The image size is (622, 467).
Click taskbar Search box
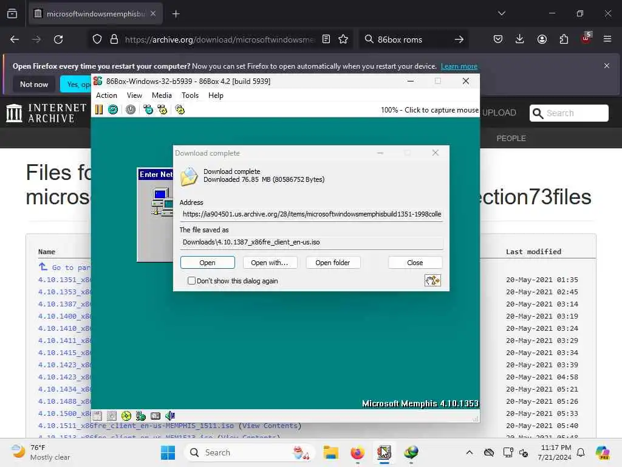coord(250,452)
